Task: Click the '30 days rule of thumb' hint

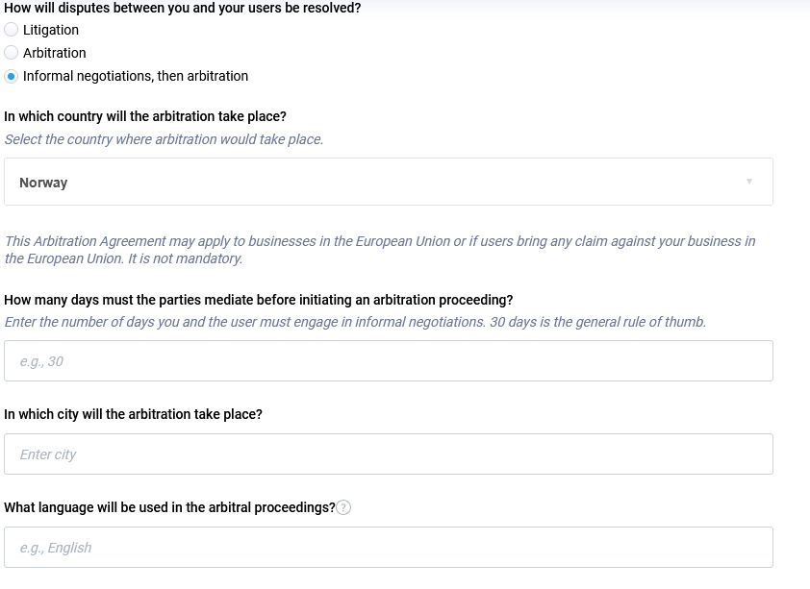Action: tap(355, 322)
